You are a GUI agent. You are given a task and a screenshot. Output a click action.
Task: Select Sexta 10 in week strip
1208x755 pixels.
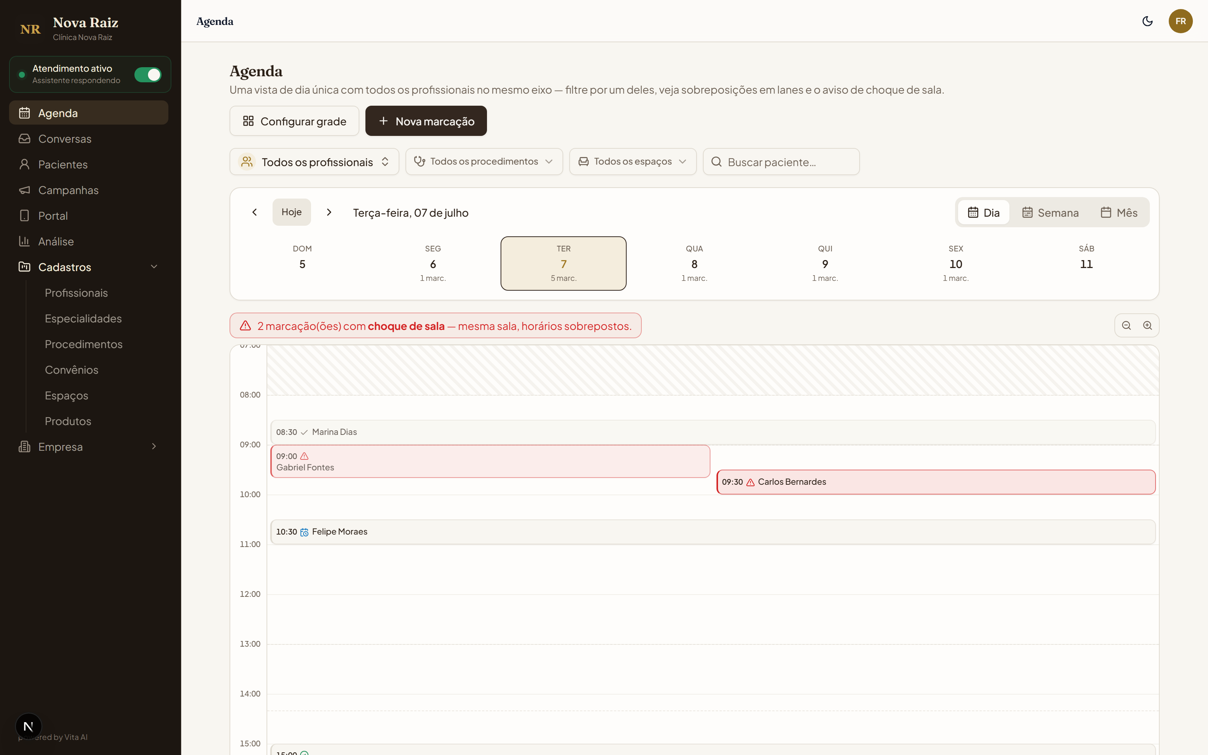point(955,263)
